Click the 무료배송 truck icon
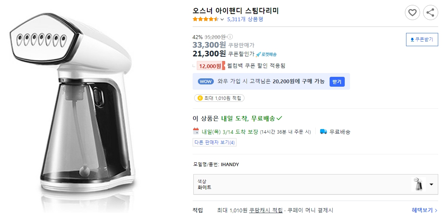Image resolution: width=442 pixels, height=218 pixels. click(323, 132)
